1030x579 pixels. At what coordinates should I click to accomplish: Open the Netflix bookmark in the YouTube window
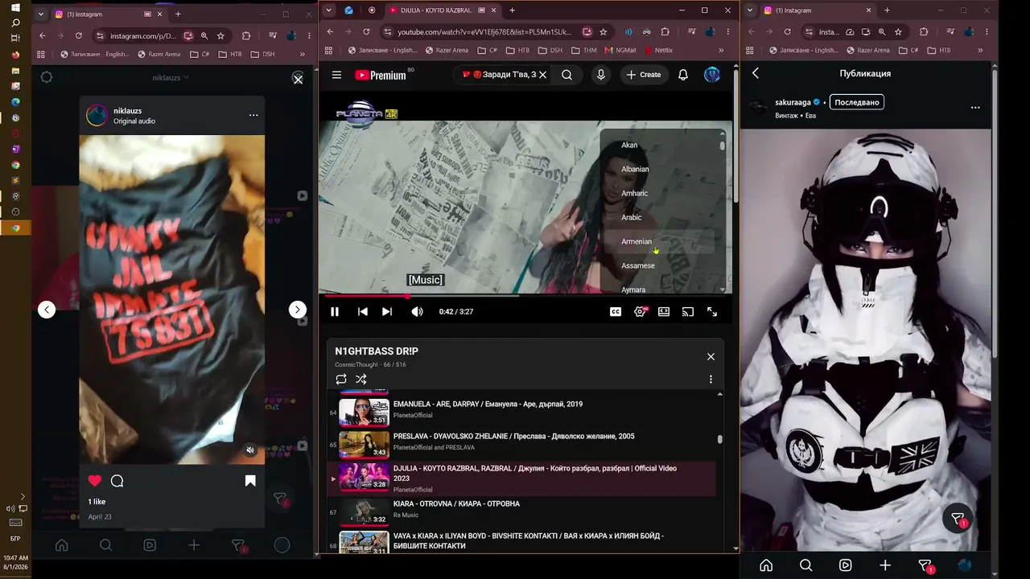click(657, 50)
